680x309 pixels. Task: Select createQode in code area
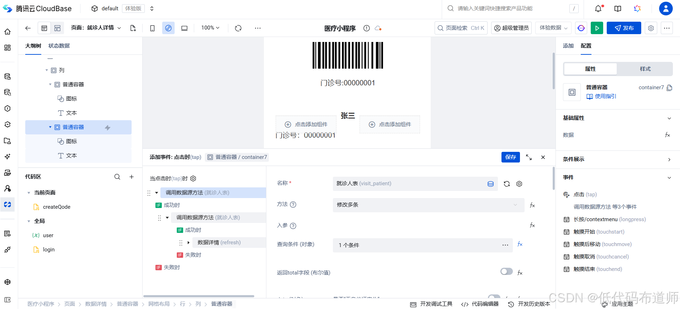[x=57, y=207]
